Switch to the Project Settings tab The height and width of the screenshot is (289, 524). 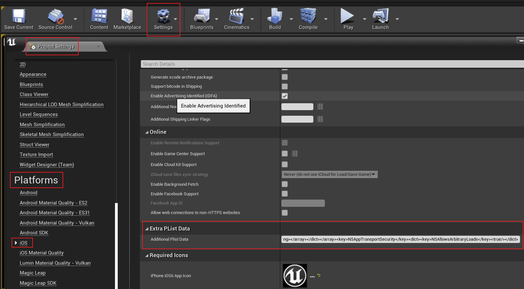coord(56,47)
